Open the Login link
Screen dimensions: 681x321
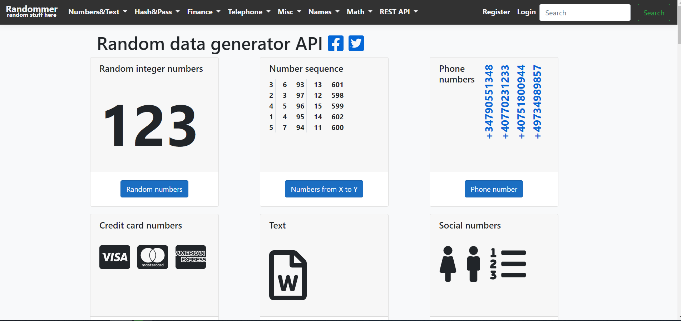526,12
